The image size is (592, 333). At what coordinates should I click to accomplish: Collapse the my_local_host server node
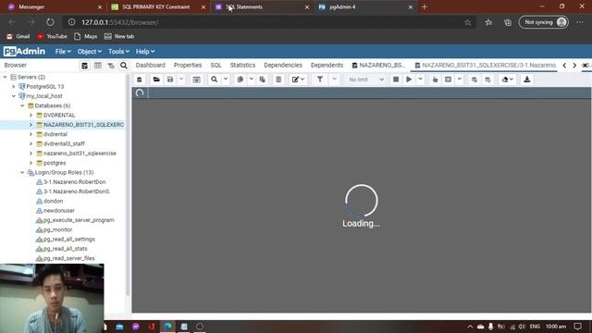pos(14,96)
